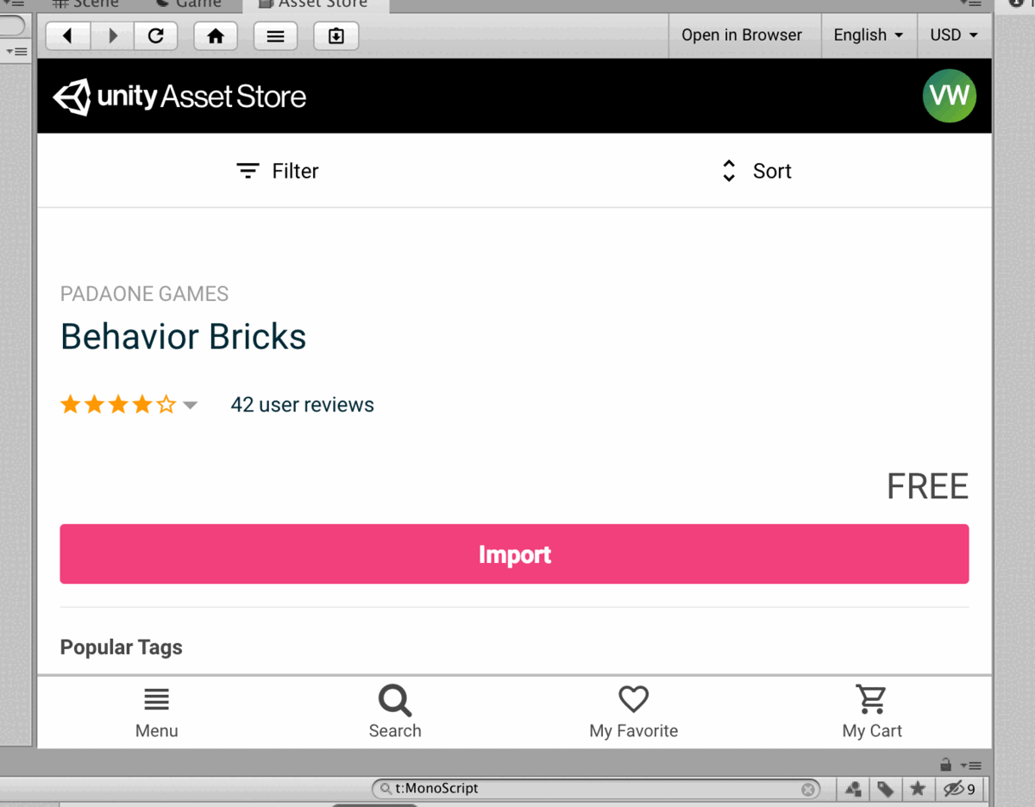Viewport: 1035px width, 807px height.
Task: Open the hamburger list toolbar button
Action: click(x=275, y=36)
